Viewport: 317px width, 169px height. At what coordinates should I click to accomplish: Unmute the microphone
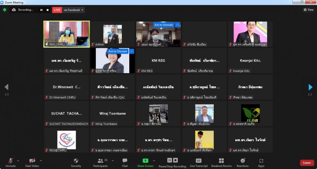click(x=10, y=162)
